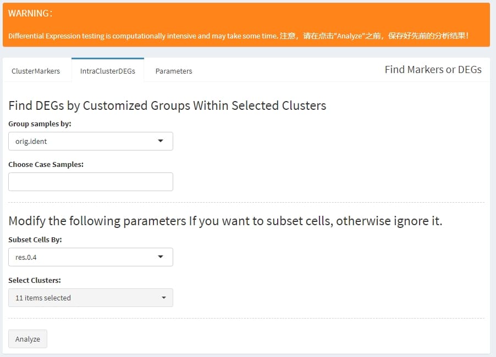Click the arrow icon in Subset Cells By
496x357 pixels.
[161, 257]
